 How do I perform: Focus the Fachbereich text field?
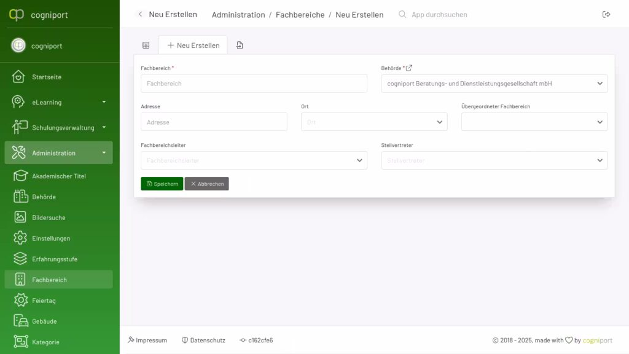tap(254, 84)
